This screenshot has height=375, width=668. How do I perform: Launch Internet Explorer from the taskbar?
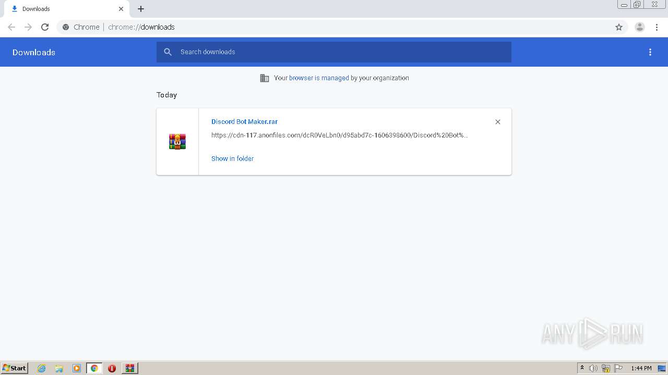42,368
